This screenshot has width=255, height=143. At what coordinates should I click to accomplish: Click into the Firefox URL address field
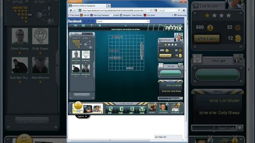coord(113,10)
